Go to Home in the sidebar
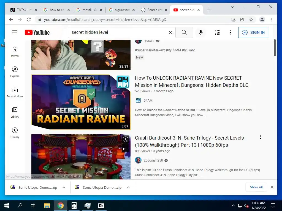 15,51
